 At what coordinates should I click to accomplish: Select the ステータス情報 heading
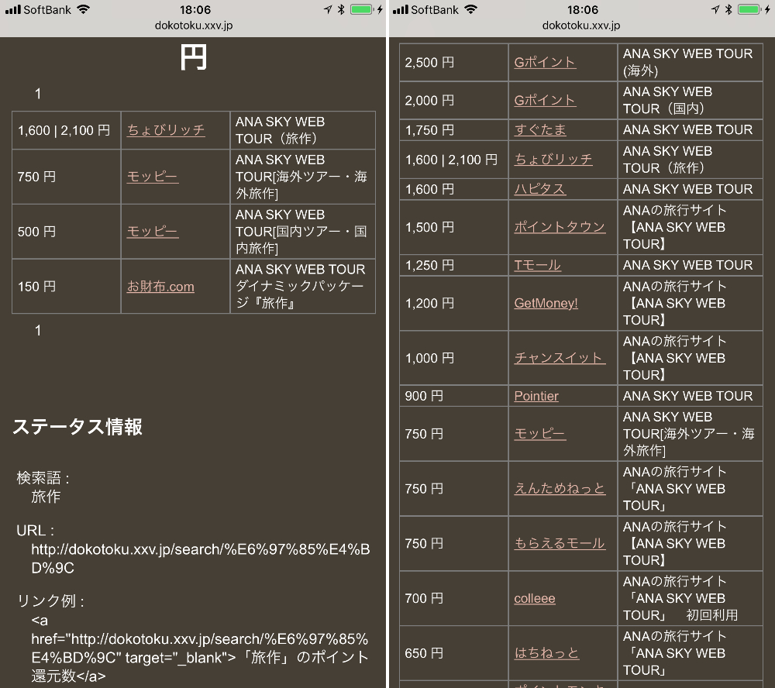[77, 427]
